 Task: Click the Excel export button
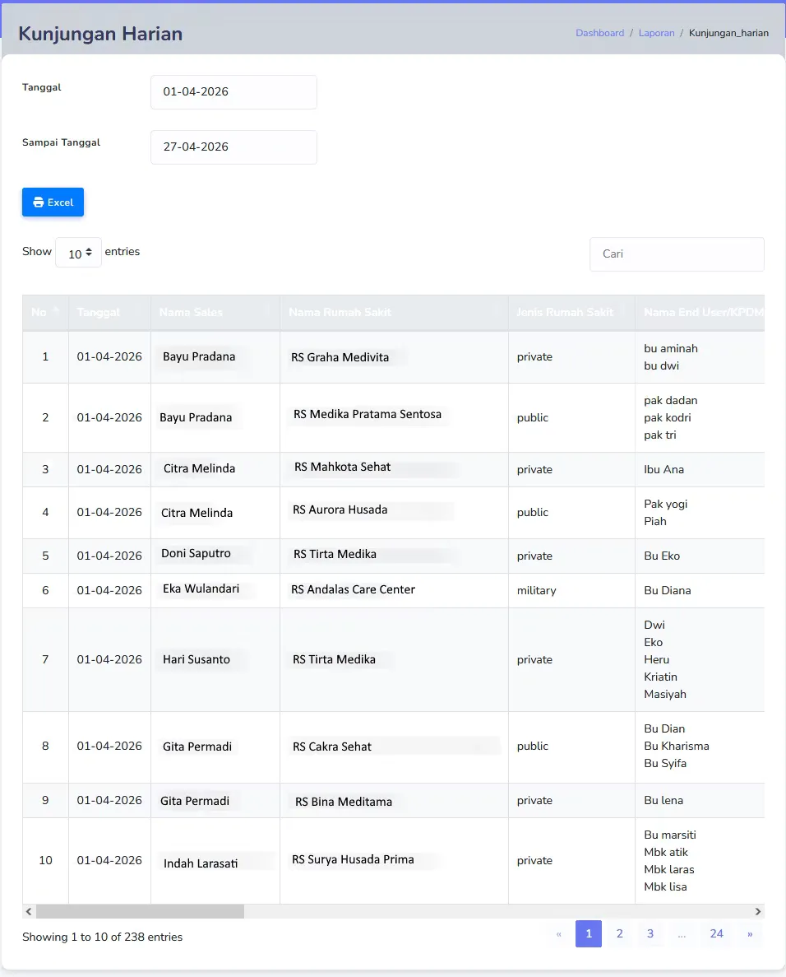pyautogui.click(x=53, y=202)
